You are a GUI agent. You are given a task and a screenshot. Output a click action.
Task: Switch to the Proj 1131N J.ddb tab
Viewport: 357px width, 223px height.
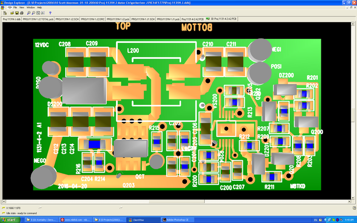coord(12,19)
